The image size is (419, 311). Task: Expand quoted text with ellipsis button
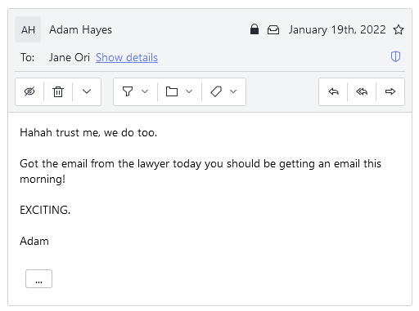38,278
